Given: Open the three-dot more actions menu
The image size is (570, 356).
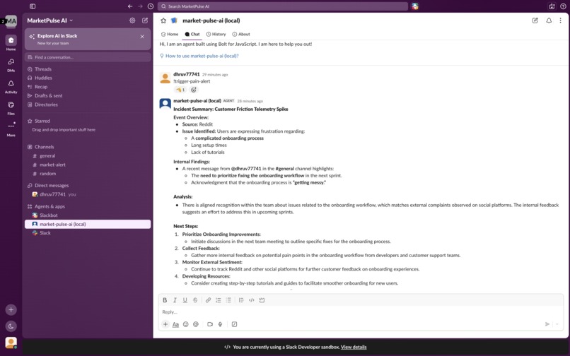Looking at the screenshot, I should click(560, 20).
